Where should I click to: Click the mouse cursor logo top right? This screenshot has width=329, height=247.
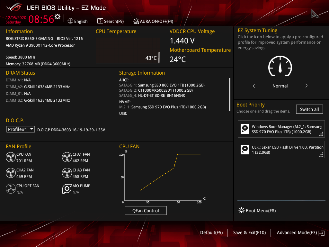click(315, 14)
